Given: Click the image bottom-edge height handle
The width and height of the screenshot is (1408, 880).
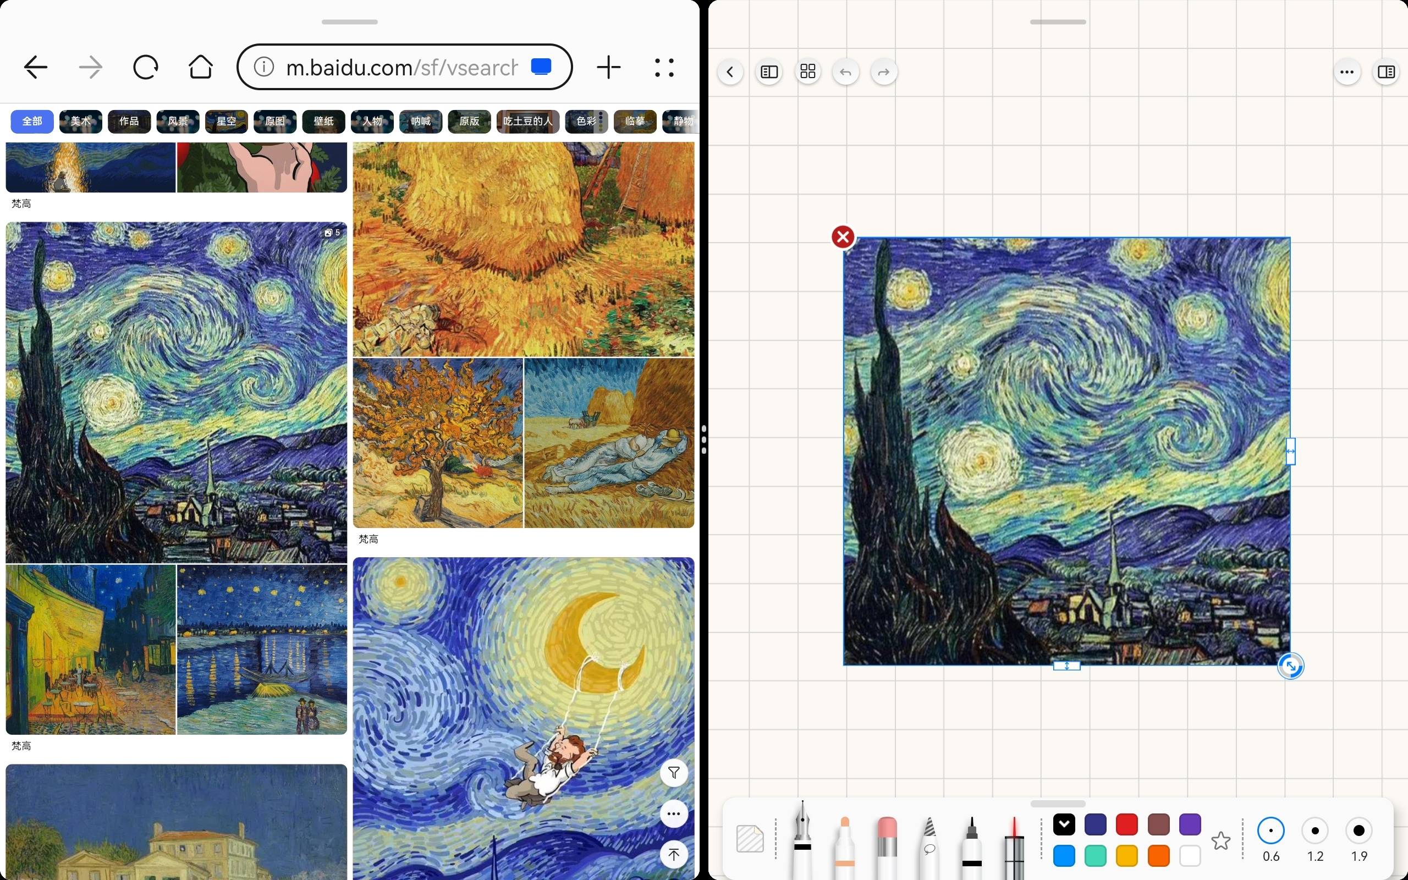Looking at the screenshot, I should (1066, 665).
